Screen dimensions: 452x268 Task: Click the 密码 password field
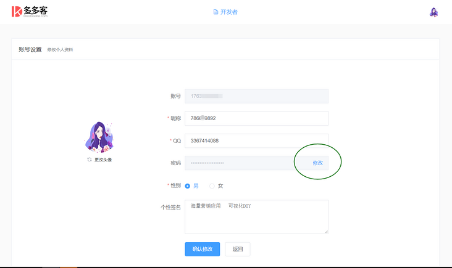coord(256,163)
